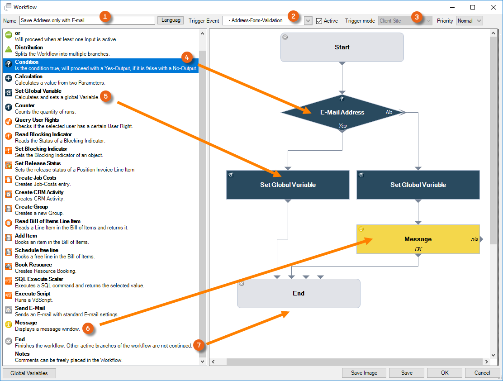
Task: Open the Trigger Event dropdown
Action: [x=308, y=21]
